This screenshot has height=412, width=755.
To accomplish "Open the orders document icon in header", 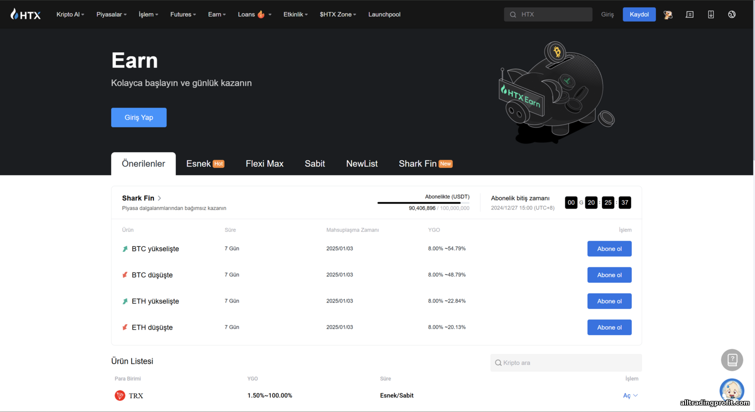I will point(690,15).
